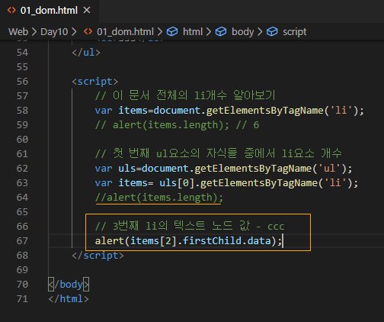Click firstChild on line 67

(x=212, y=241)
